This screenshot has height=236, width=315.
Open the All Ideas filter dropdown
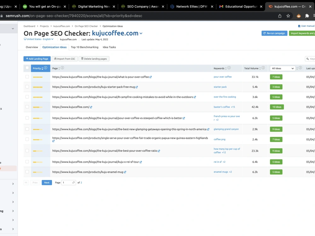(283, 68)
